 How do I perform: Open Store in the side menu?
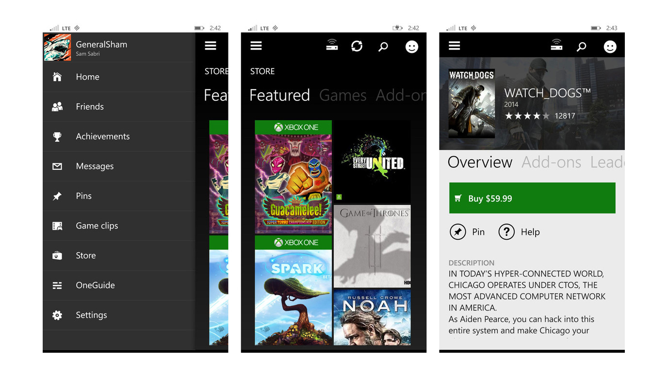[119, 255]
